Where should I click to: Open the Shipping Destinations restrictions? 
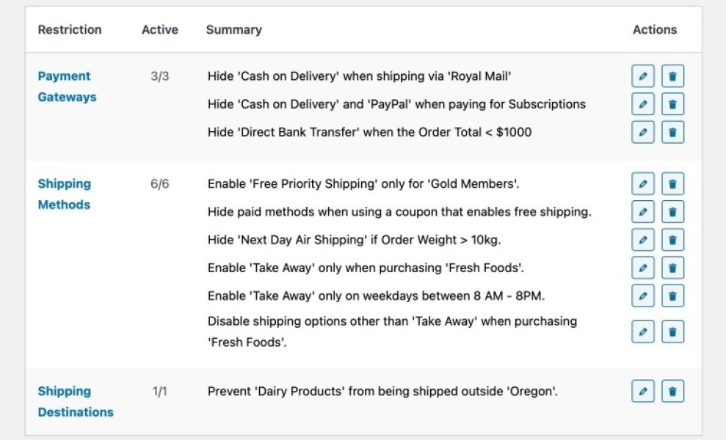[75, 401]
